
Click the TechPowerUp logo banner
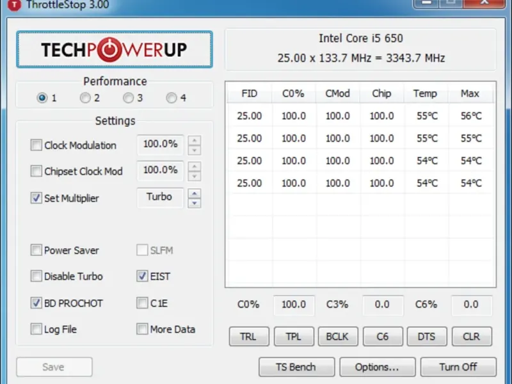[115, 50]
